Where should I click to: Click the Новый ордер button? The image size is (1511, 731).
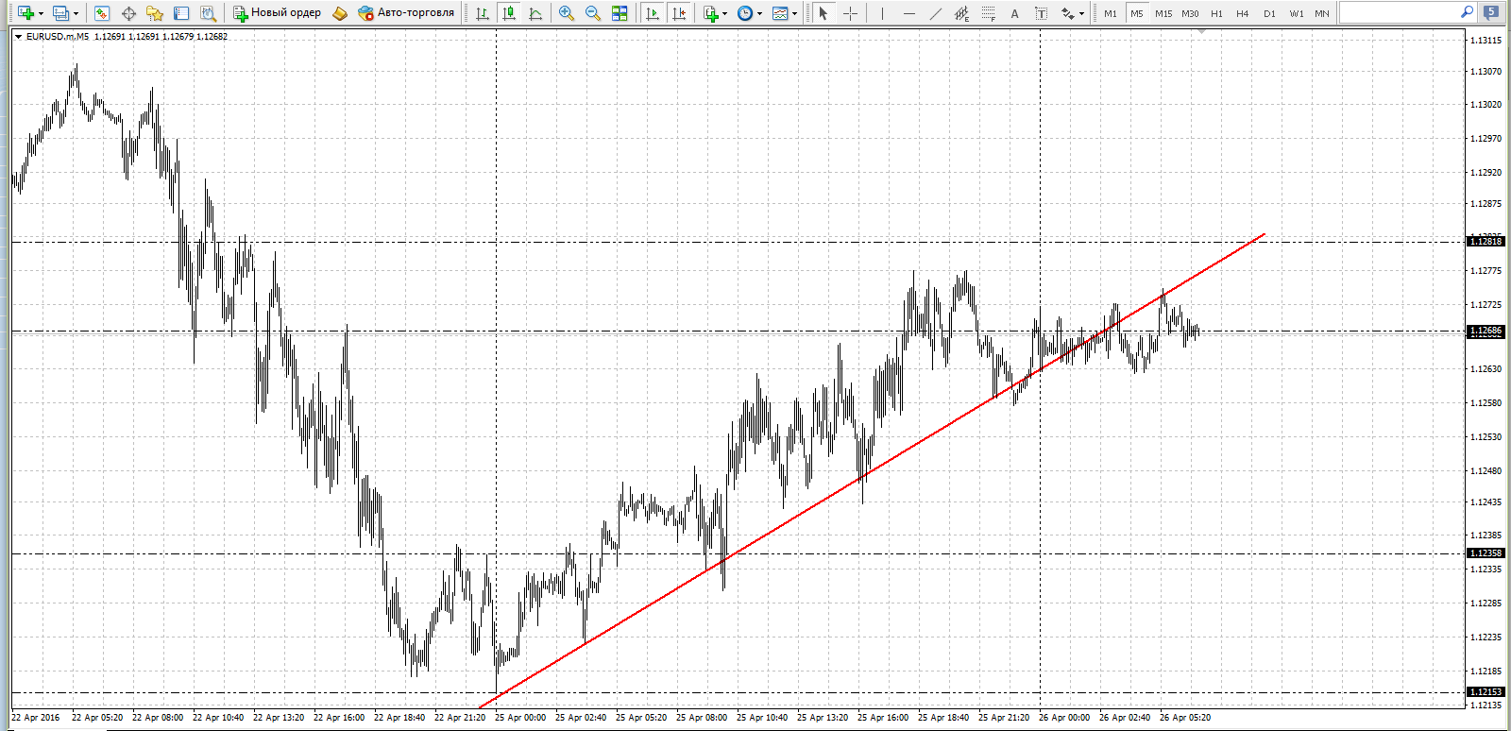278,13
